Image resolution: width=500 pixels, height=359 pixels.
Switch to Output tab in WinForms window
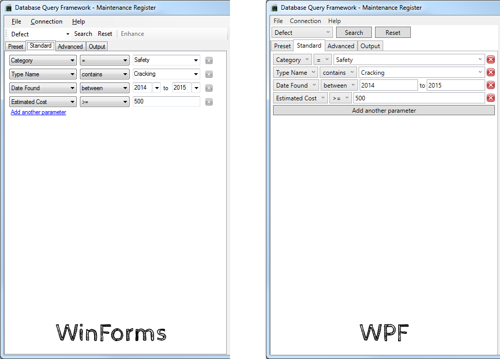click(97, 47)
